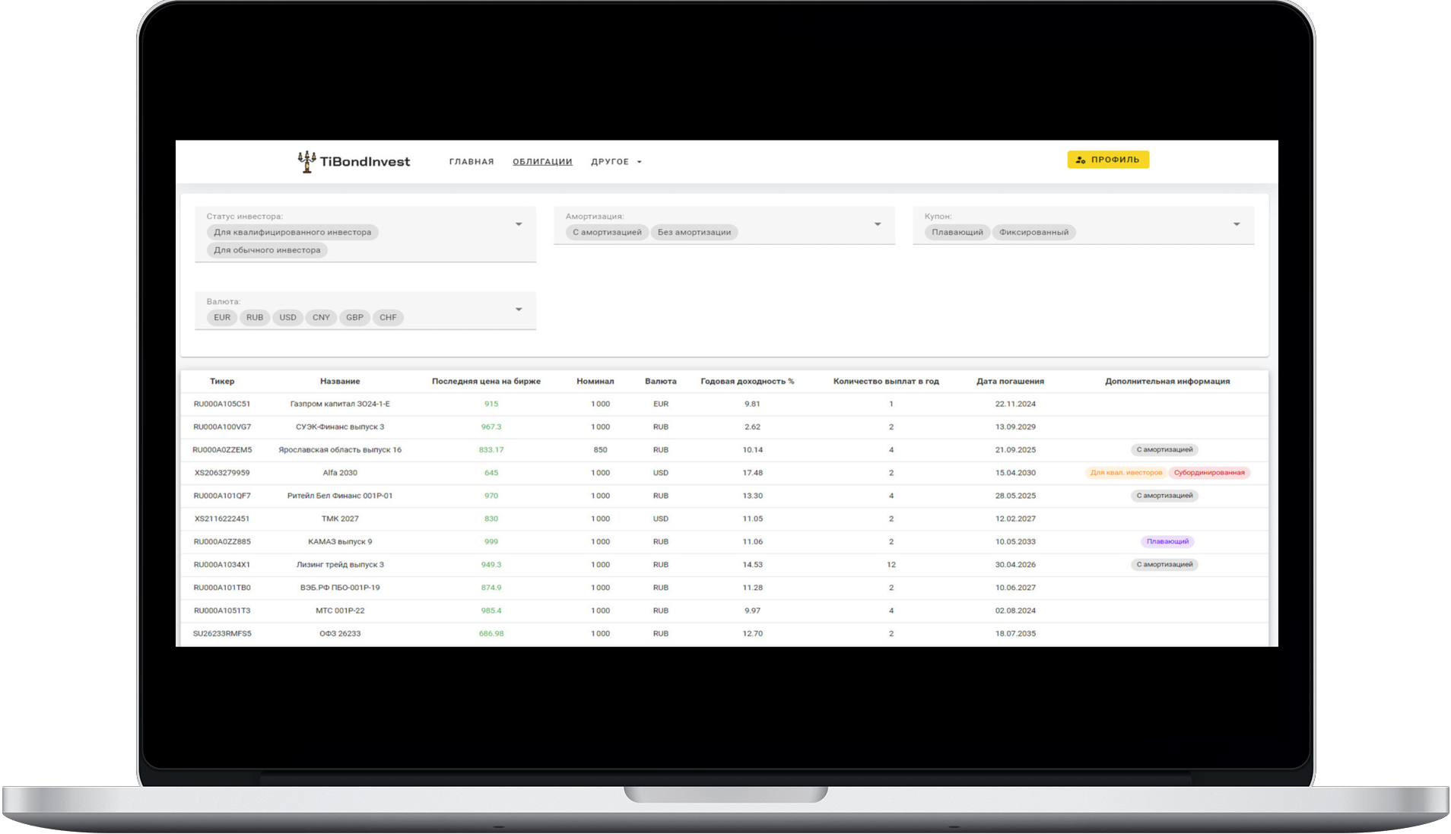Screen dimensions: 1451x834
Task: Click the ТМК 2027 bond name
Action: [340, 519]
